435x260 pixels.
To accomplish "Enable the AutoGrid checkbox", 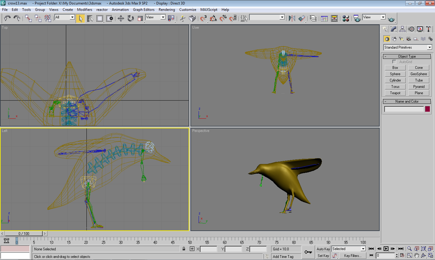I will click(x=394, y=62).
